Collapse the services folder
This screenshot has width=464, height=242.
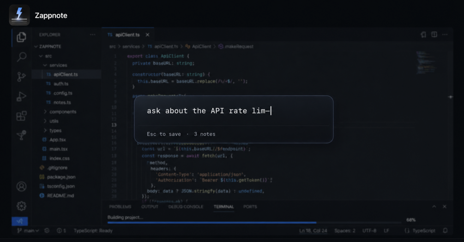coord(55,65)
